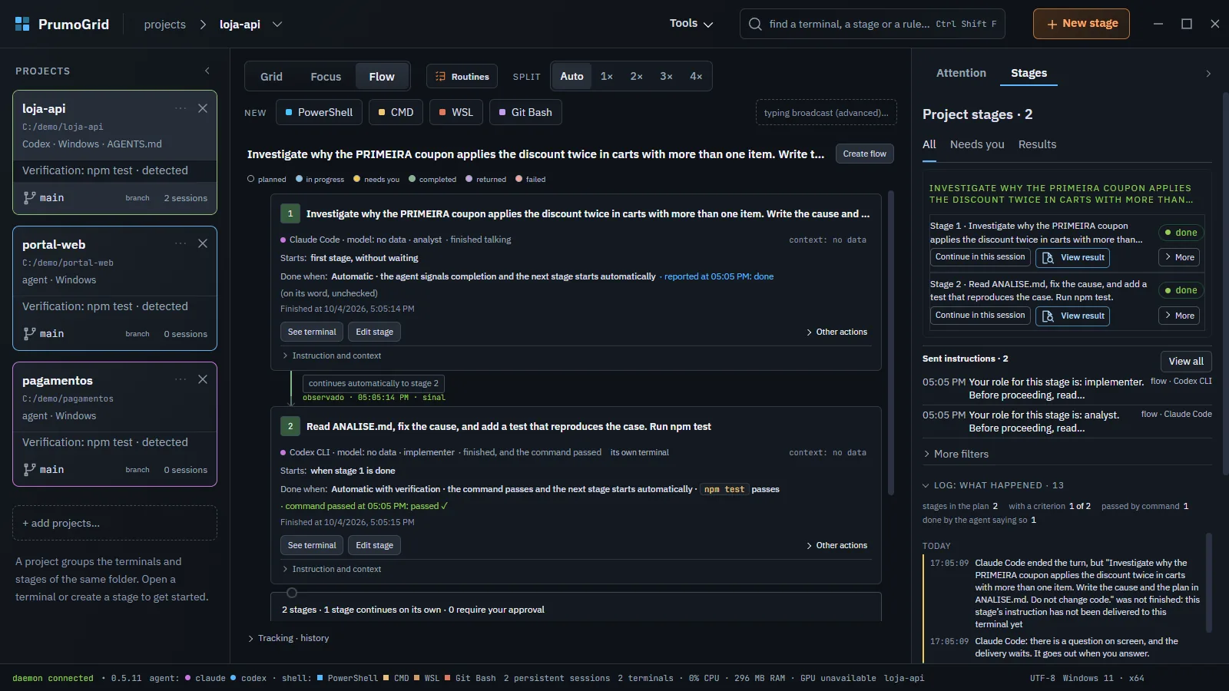Image resolution: width=1229 pixels, height=691 pixels.
Task: Collapse the Projects sidebar chevron
Action: 207,71
